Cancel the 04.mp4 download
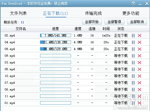This screenshot has height=111, width=150. [140, 42]
